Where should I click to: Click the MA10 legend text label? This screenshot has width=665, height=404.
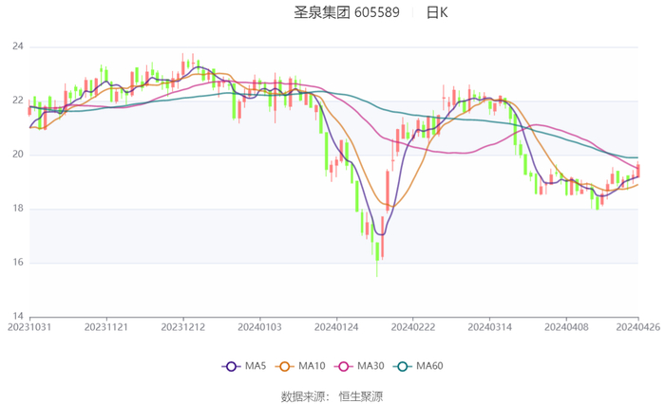312,366
